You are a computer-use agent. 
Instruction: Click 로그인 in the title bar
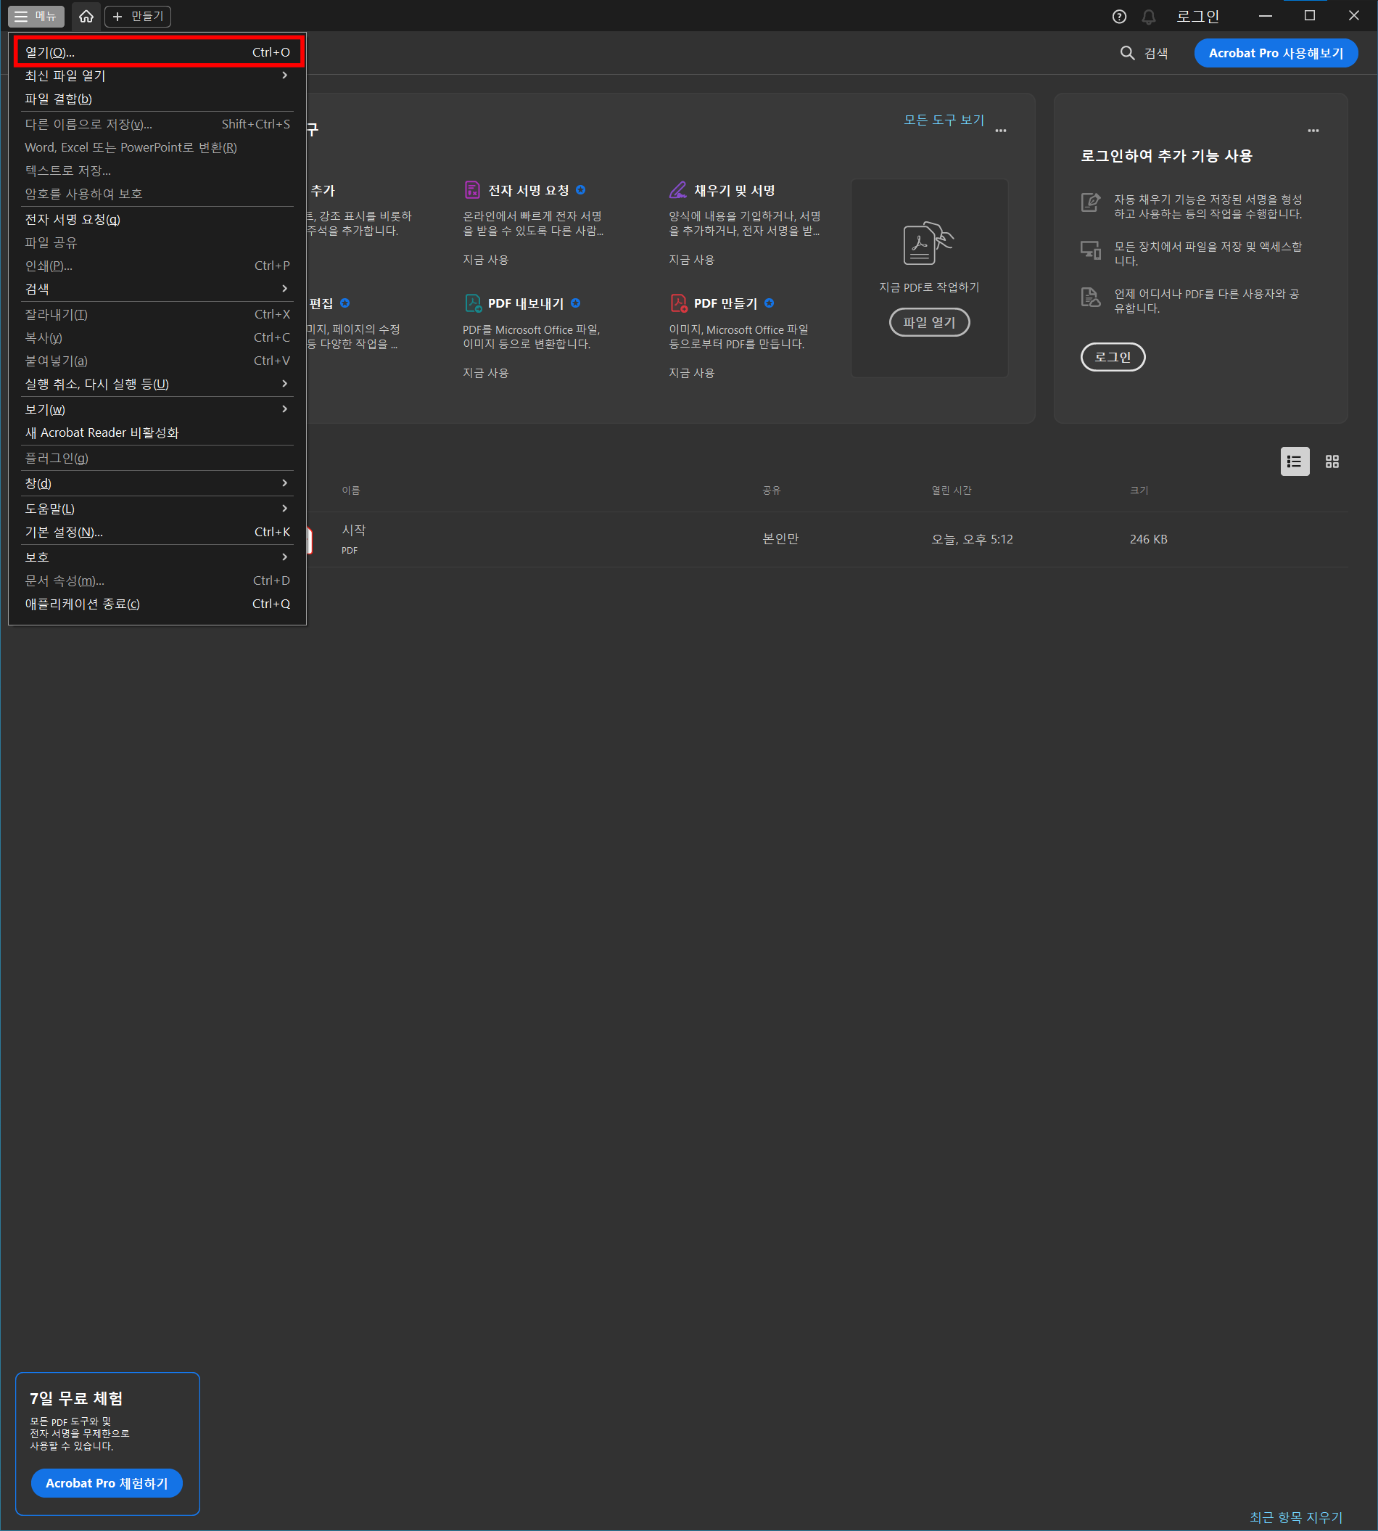1198,16
